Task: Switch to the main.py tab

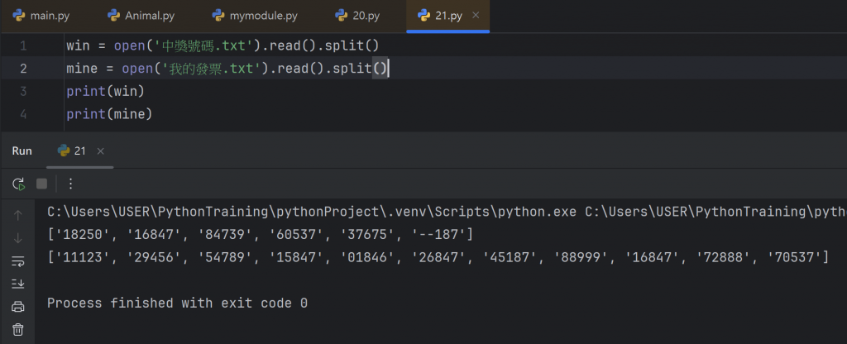Action: pos(41,16)
